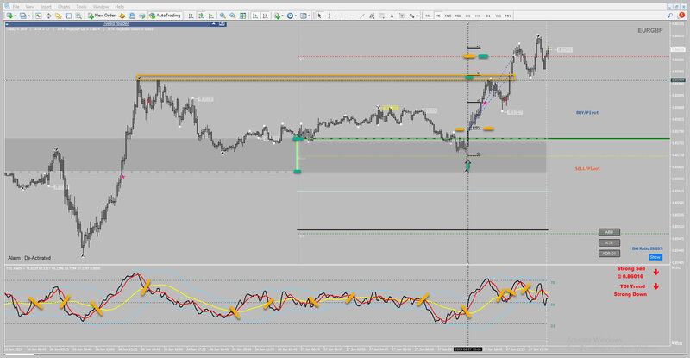This screenshot has width=690, height=358.
Task: Open the Help menu
Action: point(119,7)
